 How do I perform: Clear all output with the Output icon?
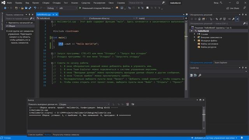point(128,104)
